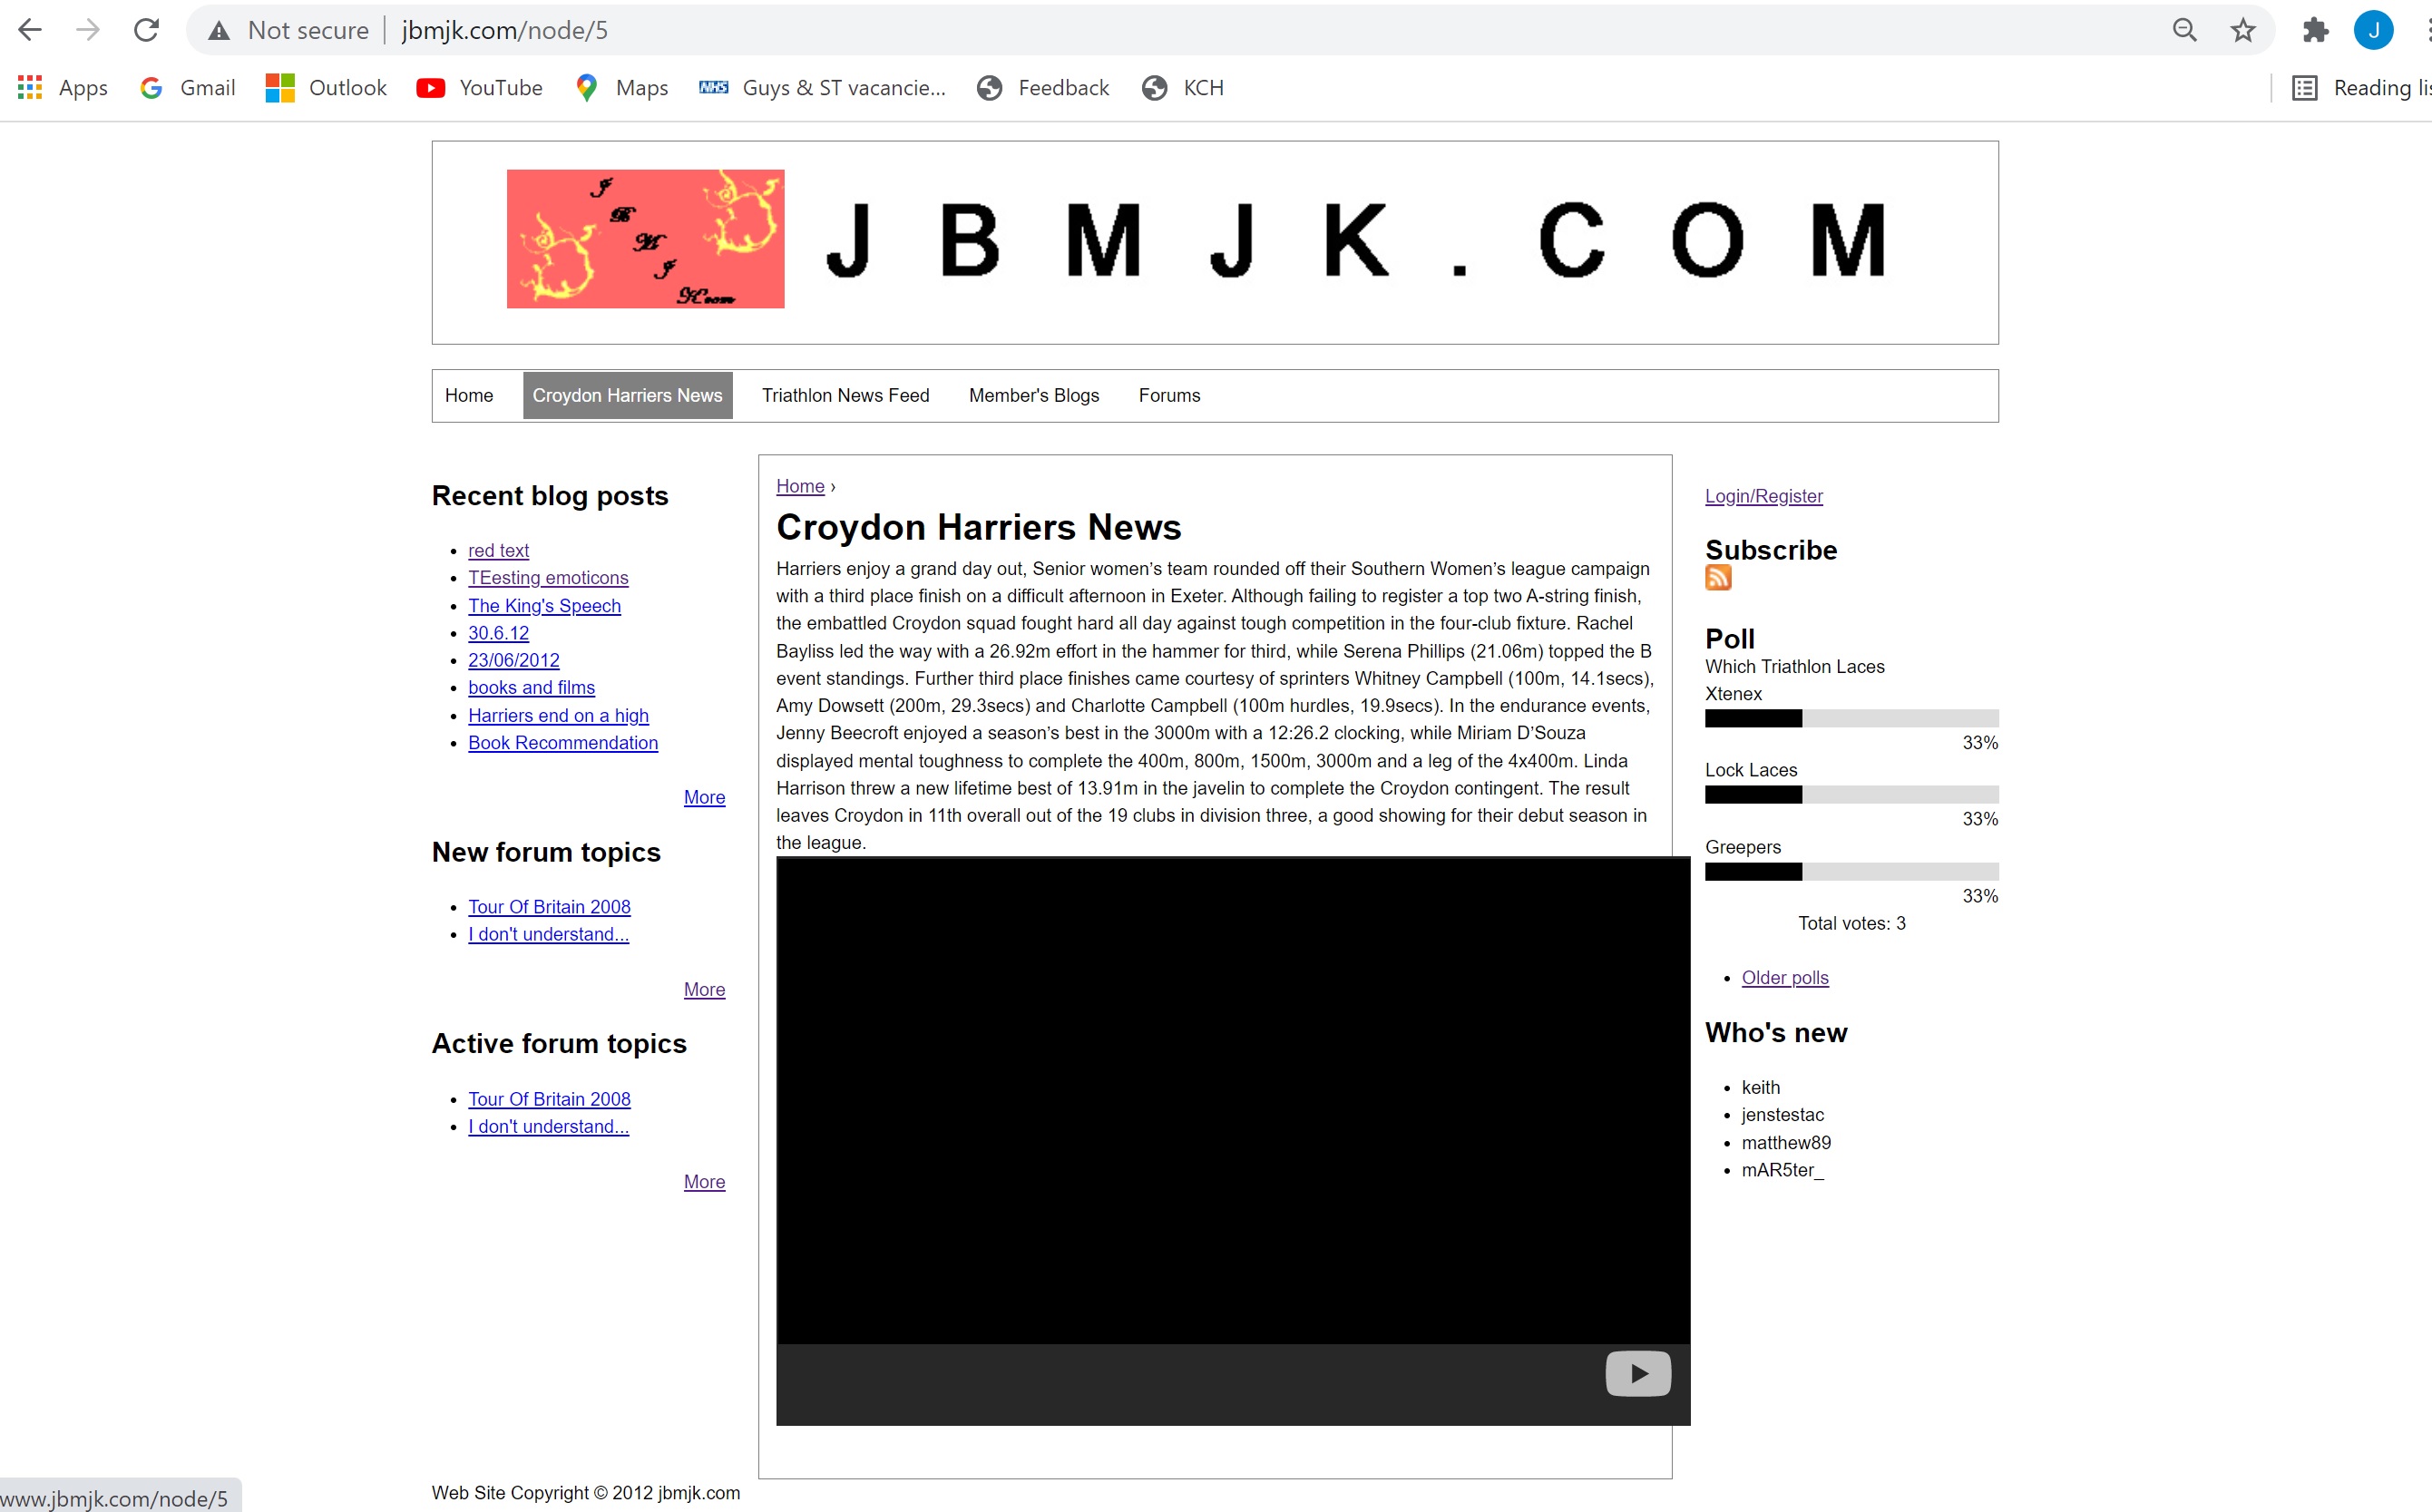Click the Harriers end on a high link
The image size is (2432, 1512).
[x=558, y=716]
